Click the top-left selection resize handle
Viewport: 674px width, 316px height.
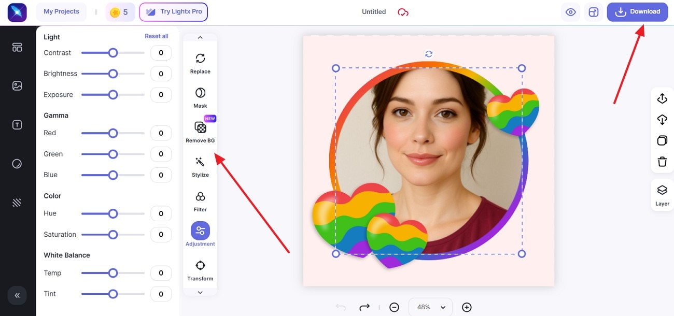click(335, 68)
